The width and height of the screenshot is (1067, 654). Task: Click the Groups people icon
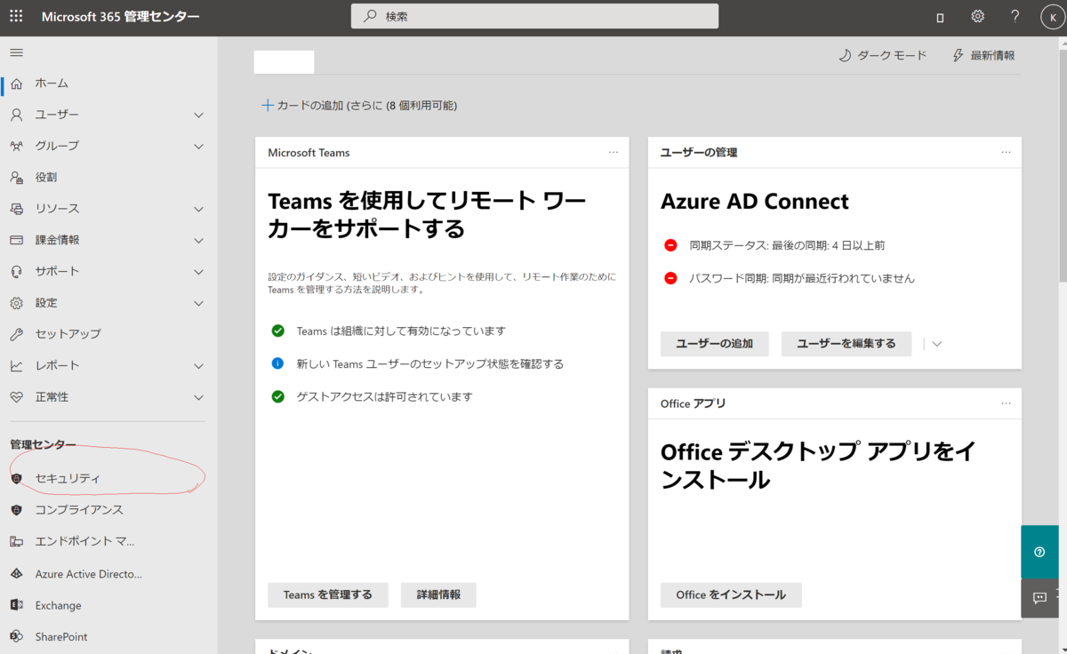coord(16,146)
